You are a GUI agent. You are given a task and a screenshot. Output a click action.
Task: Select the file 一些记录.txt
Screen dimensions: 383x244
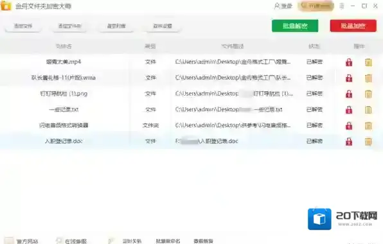pyautogui.click(x=64, y=109)
